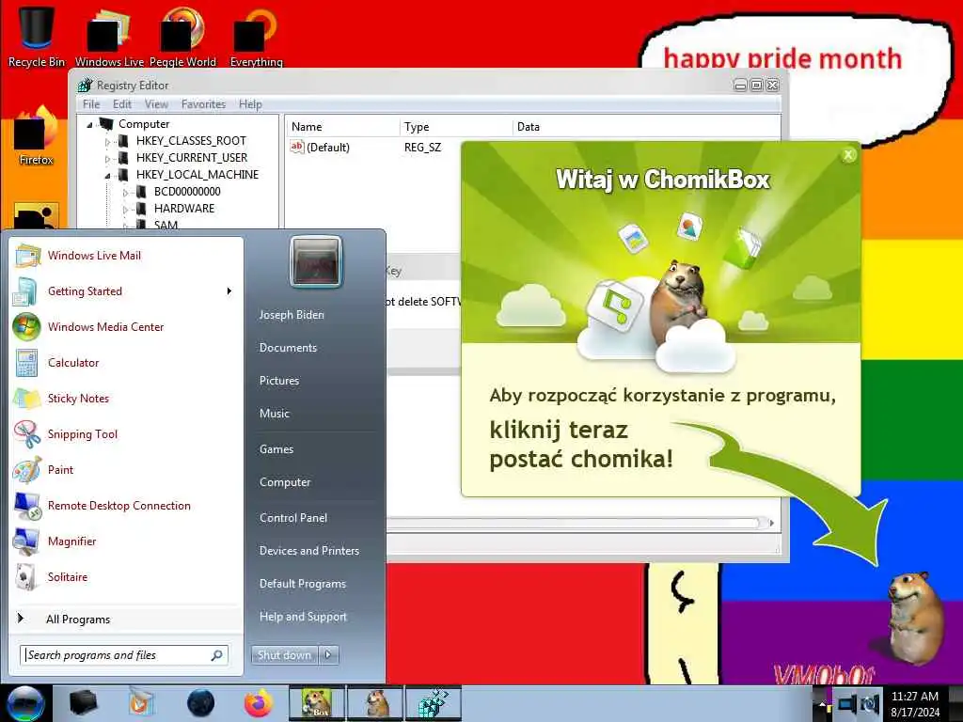Expand HARDWARE key
The height and width of the screenshot is (722, 963).
click(x=125, y=210)
